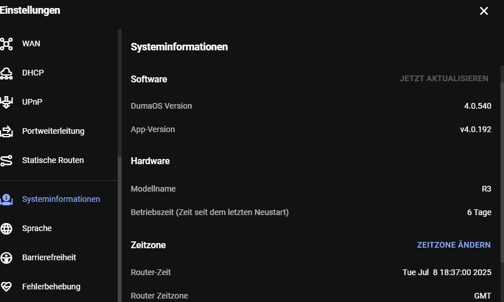This screenshot has height=302, width=504.
Task: Close the Einstellungen dialog
Action: pos(484,11)
